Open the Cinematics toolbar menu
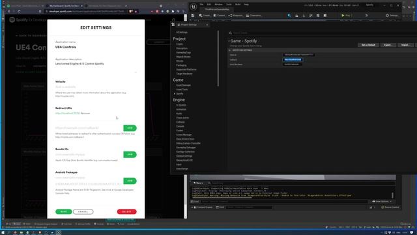The width and height of the screenshot is (417, 235). (x=253, y=16)
